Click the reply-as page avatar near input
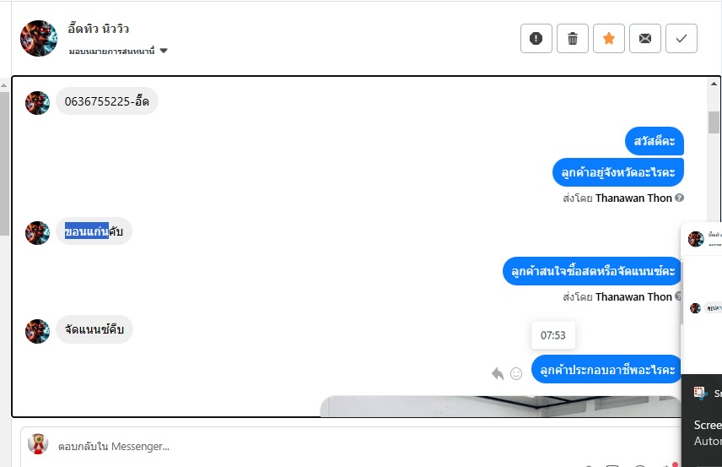Viewport: 722px width, 467px height. coord(38,444)
